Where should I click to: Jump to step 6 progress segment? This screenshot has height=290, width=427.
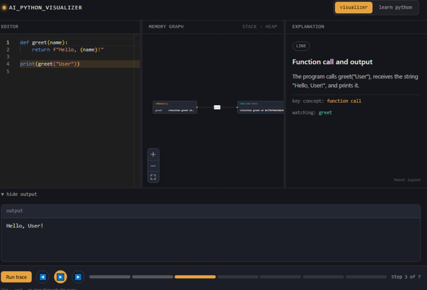click(323, 277)
